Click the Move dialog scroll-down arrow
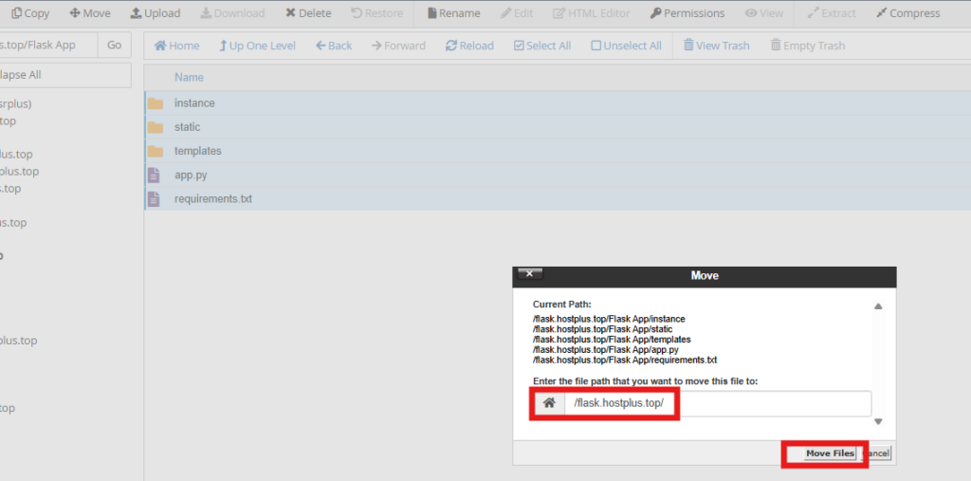The width and height of the screenshot is (971, 481). coord(878,421)
